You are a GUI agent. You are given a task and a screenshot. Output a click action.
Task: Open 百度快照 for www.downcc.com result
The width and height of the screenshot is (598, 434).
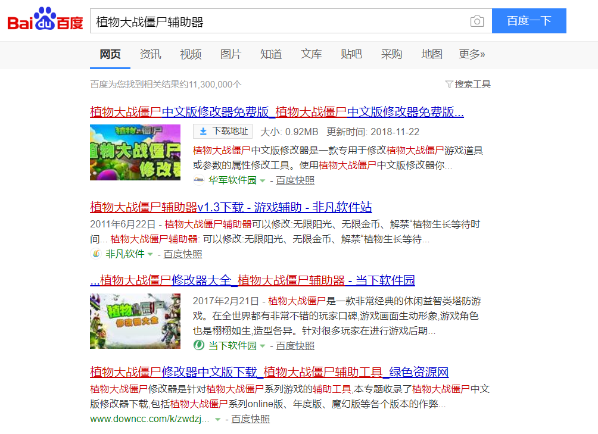(250, 419)
